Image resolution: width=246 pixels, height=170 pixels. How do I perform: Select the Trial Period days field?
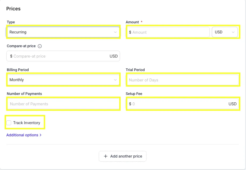[x=183, y=80]
